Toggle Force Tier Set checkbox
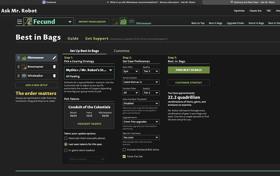 [124, 157]
